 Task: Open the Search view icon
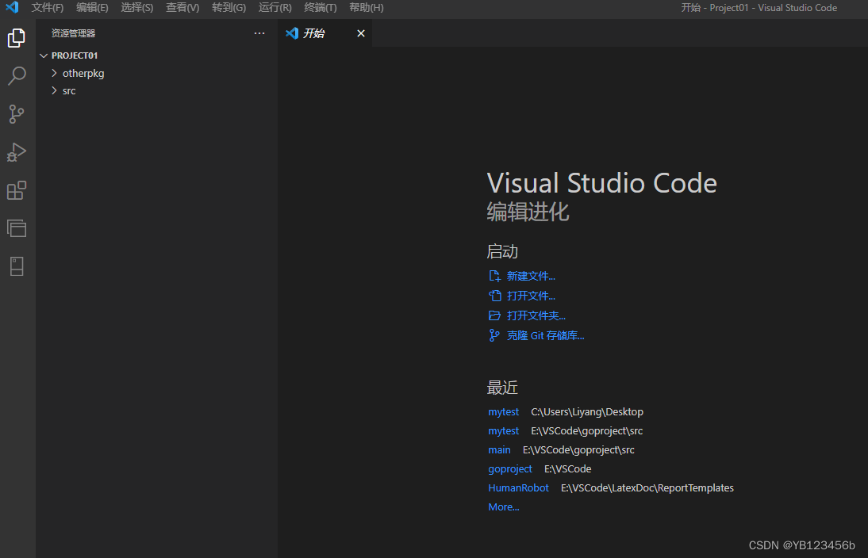[x=17, y=76]
